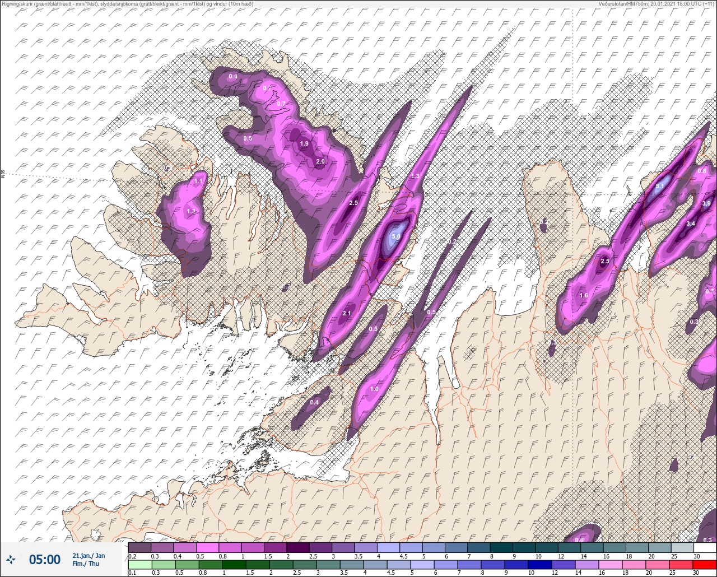Click the 05:00 forecast time

pos(45,559)
